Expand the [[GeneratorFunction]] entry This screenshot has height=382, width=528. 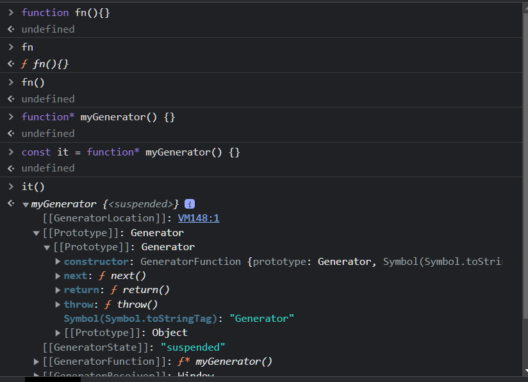[37, 362]
